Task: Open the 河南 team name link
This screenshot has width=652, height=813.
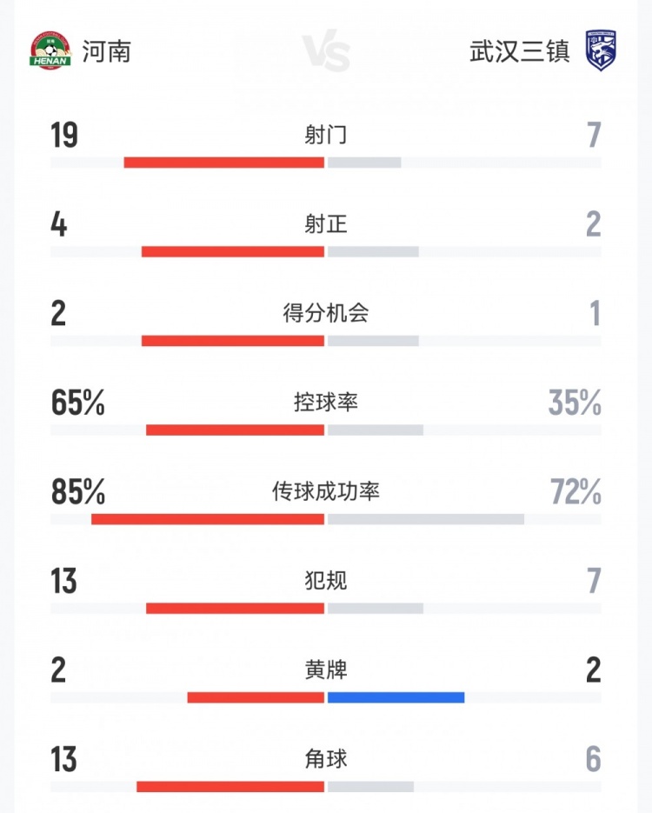Action: coord(106,52)
